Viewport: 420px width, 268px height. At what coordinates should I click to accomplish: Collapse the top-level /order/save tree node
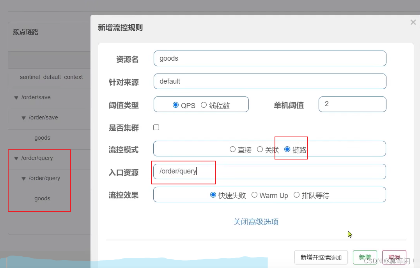coord(16,98)
